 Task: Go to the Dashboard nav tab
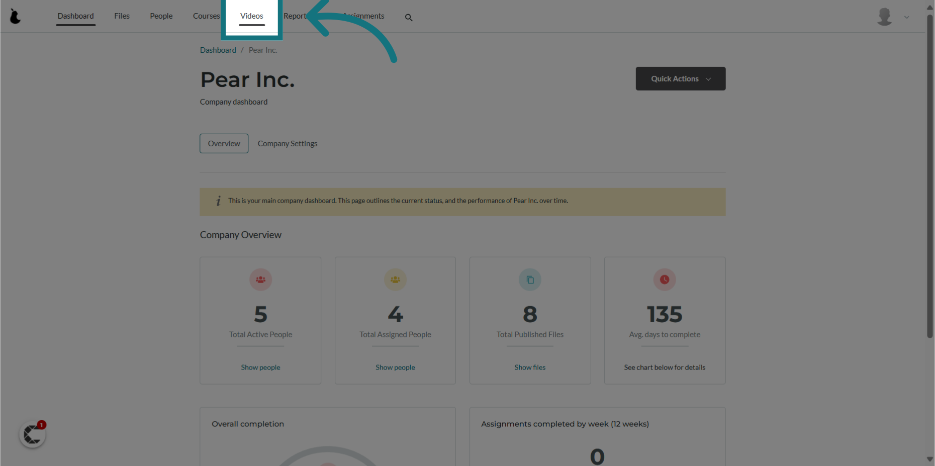[75, 16]
